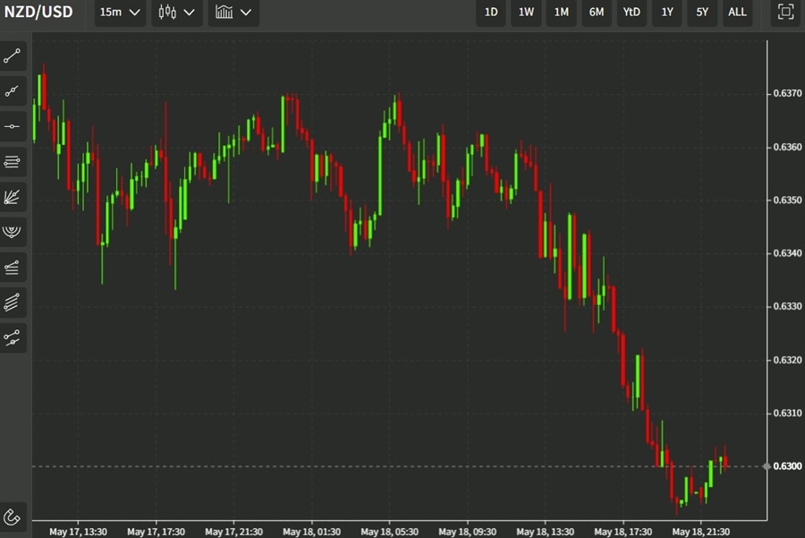Image resolution: width=805 pixels, height=538 pixels.
Task: Open the 15m interval dropdown
Action: [120, 12]
